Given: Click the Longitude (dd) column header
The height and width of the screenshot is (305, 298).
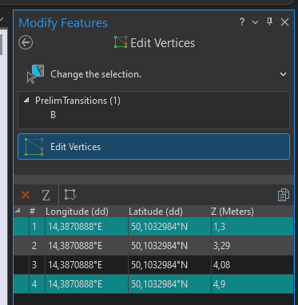Looking at the screenshot, I should pos(77,212).
